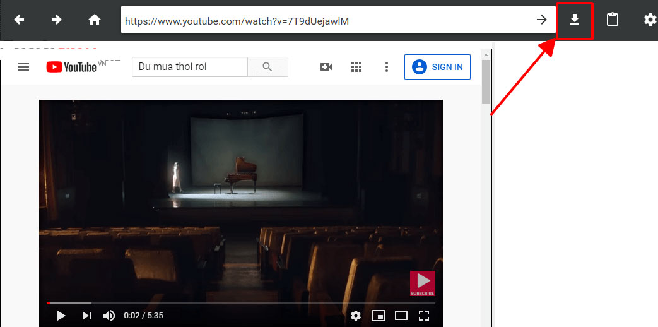The height and width of the screenshot is (327, 658).
Task: Go forward with the right arrow
Action: (57, 20)
